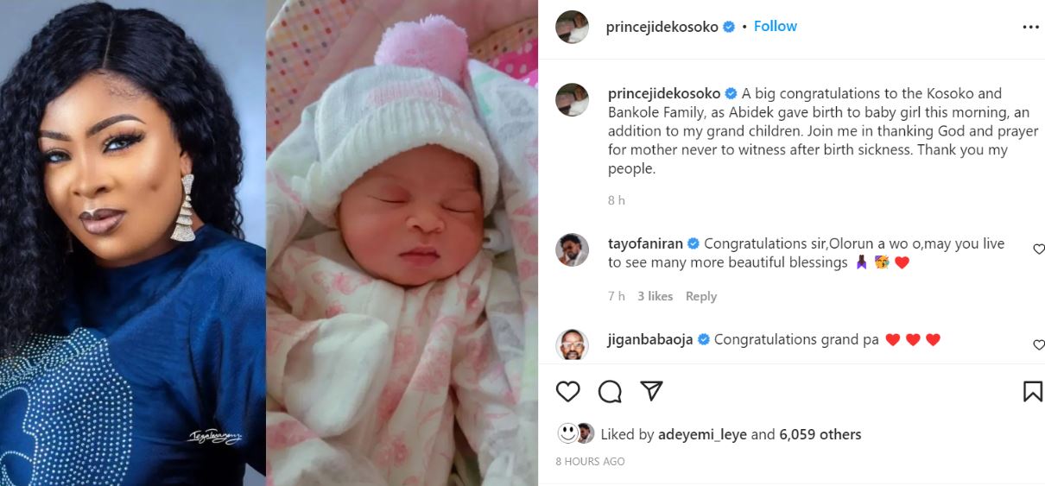
Task: Like jiganbabaoja's comment heart
Action: tap(1038, 345)
